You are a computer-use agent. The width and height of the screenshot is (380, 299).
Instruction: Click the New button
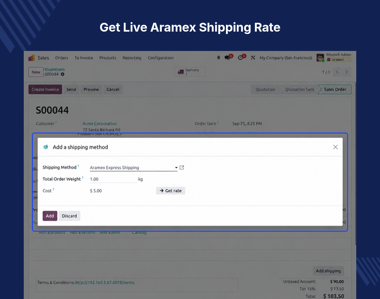pos(36,72)
